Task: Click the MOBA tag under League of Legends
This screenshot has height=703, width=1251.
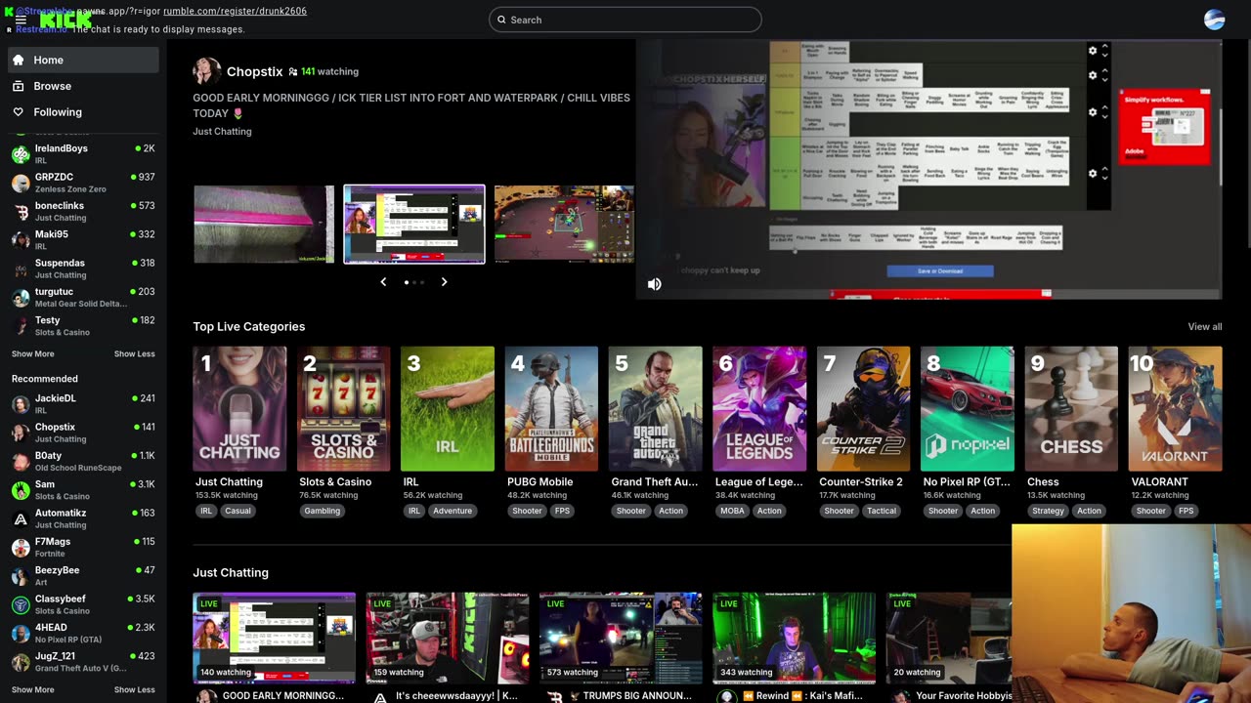Action: pyautogui.click(x=732, y=511)
